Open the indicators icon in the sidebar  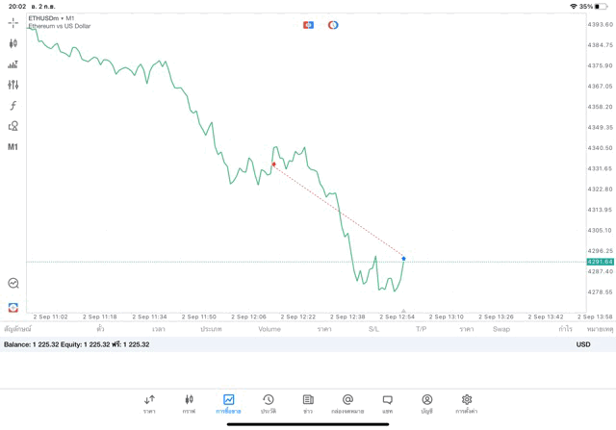[x=13, y=64]
